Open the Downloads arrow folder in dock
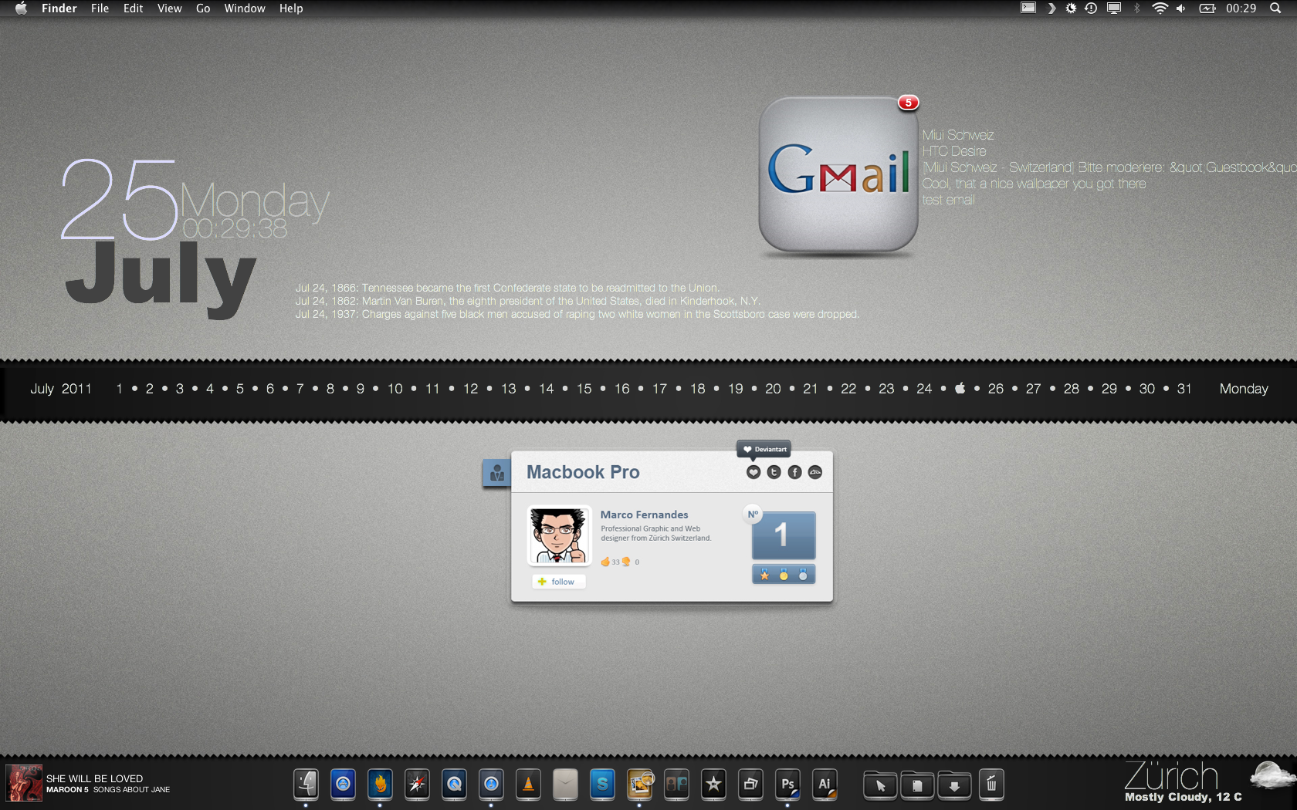1297x810 pixels. (954, 785)
